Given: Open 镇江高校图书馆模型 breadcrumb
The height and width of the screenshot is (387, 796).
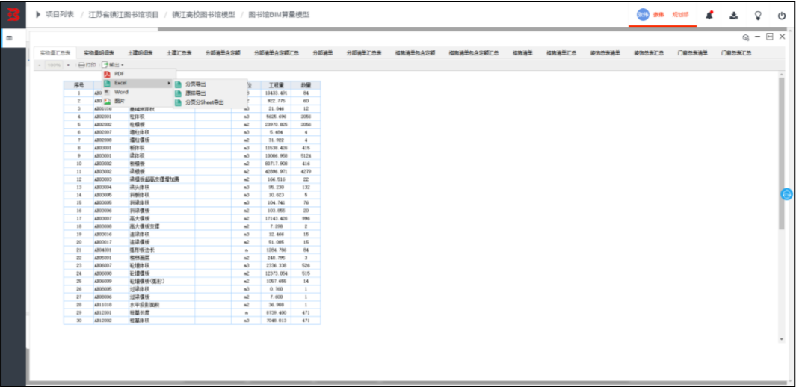Looking at the screenshot, I should pyautogui.click(x=203, y=15).
